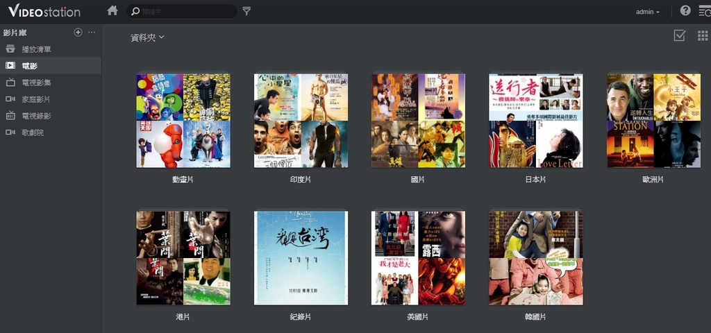
Task: Go to the home icon
Action: pos(112,10)
